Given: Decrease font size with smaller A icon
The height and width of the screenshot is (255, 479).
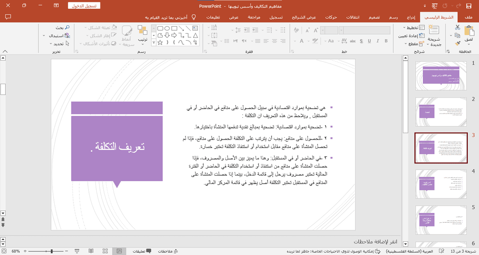Looking at the screenshot, I should coord(307,30).
